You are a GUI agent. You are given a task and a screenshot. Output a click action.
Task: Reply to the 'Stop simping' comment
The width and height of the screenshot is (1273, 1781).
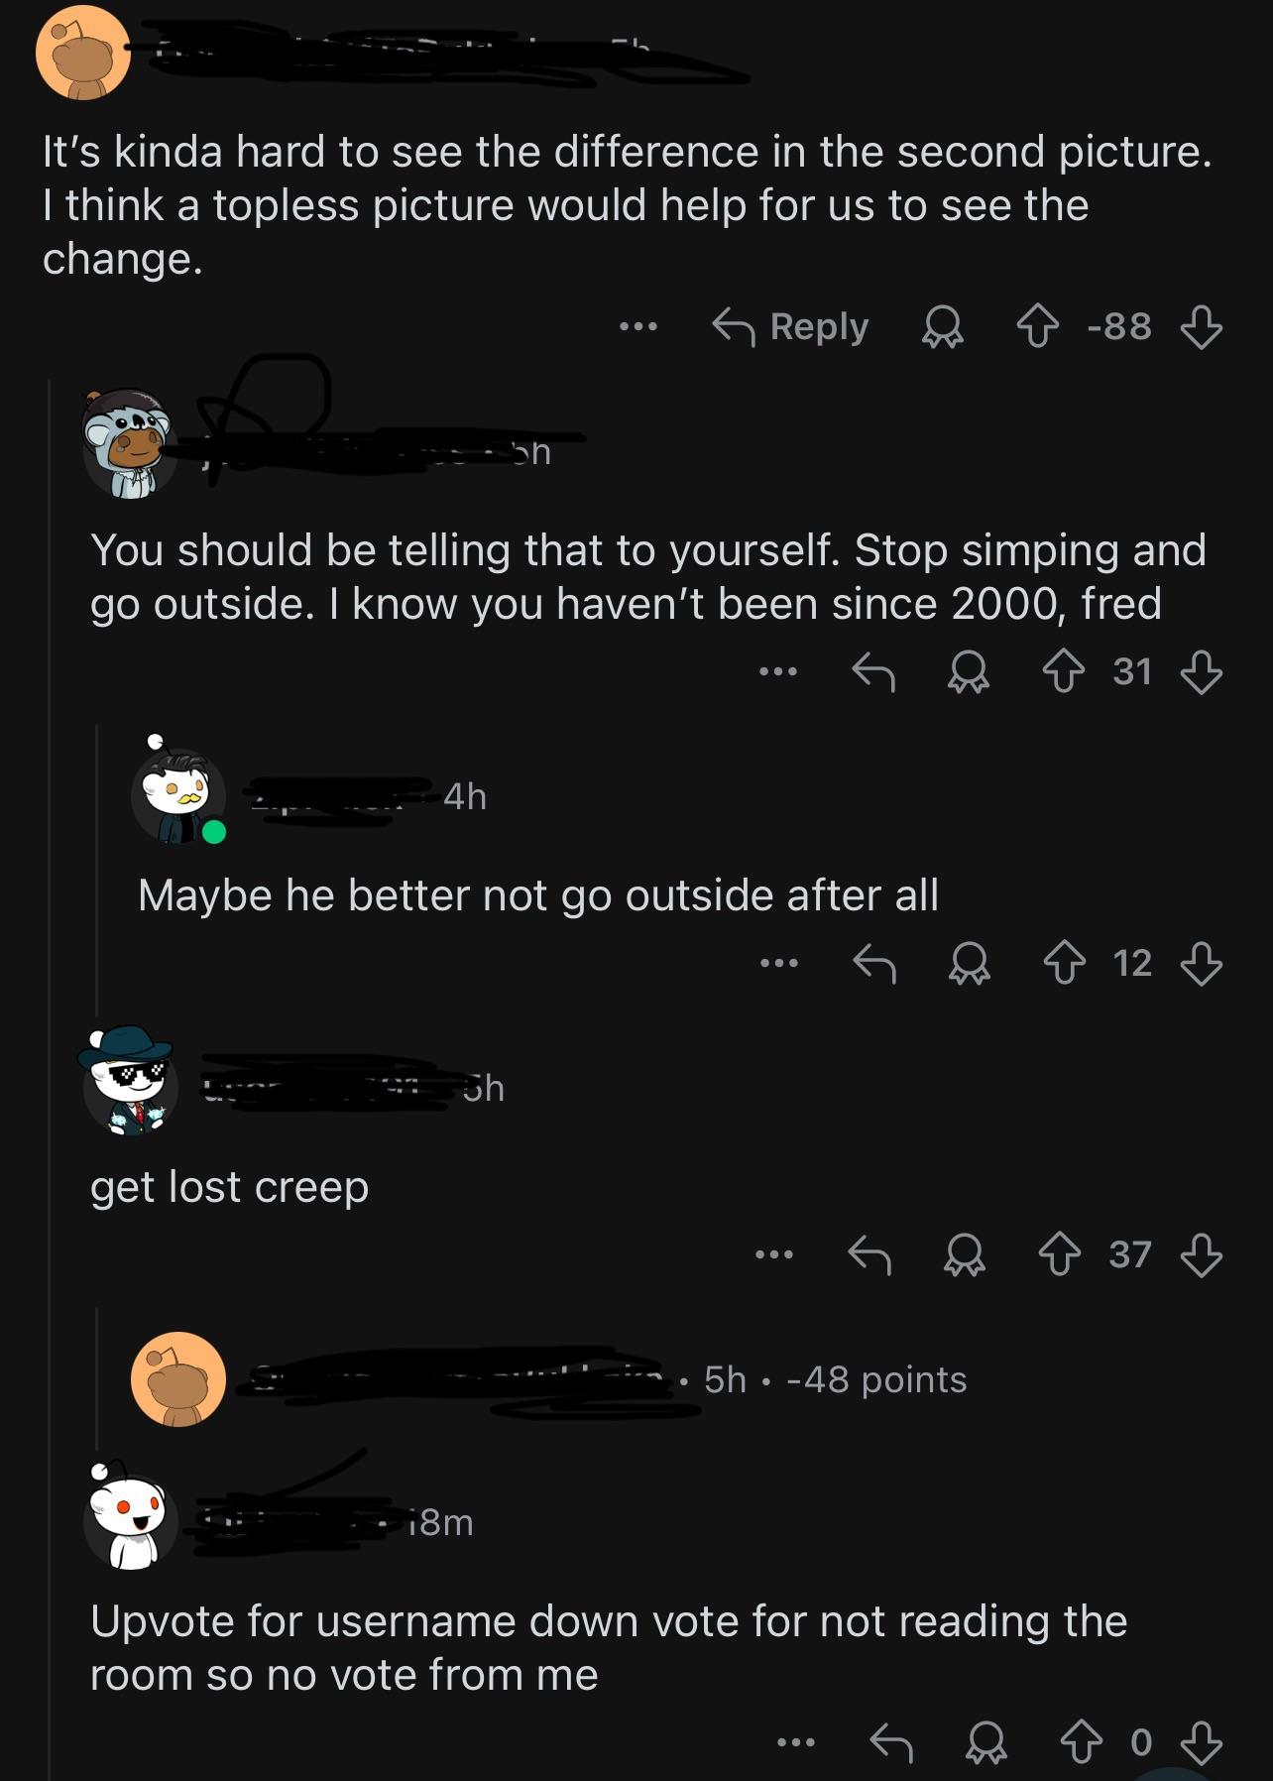point(873,672)
